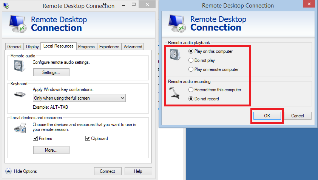This screenshot has width=318, height=180.
Task: Open the Experience tab
Action: [x=109, y=47]
